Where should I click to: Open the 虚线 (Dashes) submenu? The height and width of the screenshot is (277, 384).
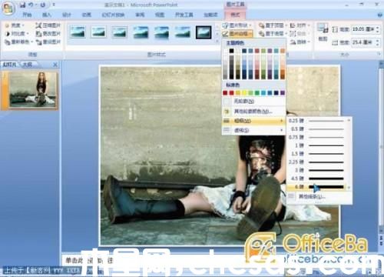(x=253, y=130)
